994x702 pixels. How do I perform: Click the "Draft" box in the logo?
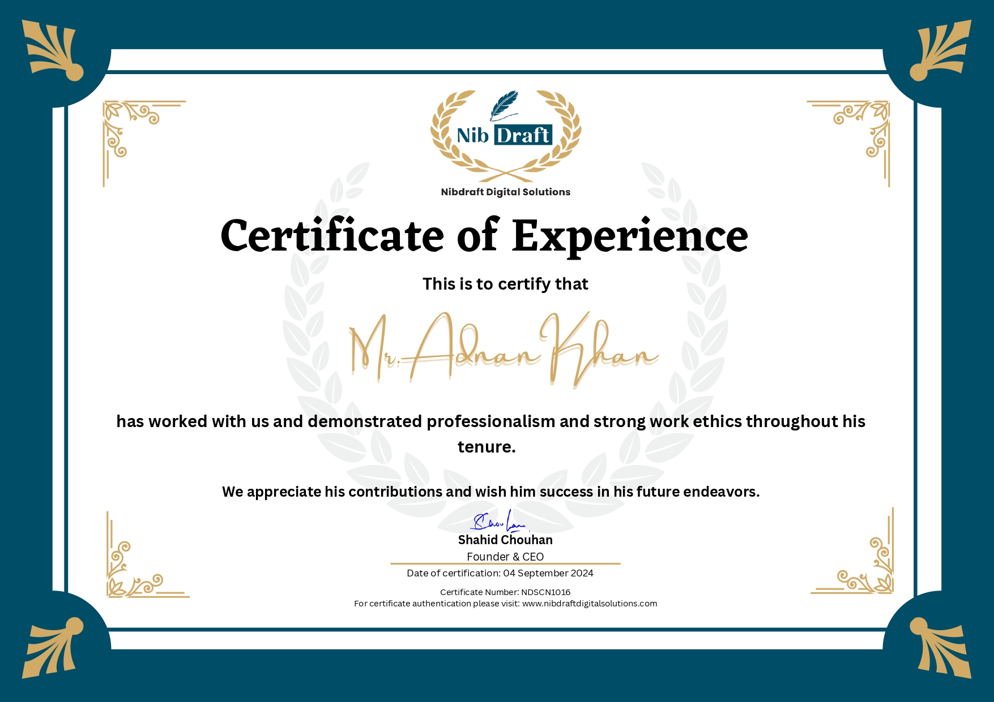point(523,136)
